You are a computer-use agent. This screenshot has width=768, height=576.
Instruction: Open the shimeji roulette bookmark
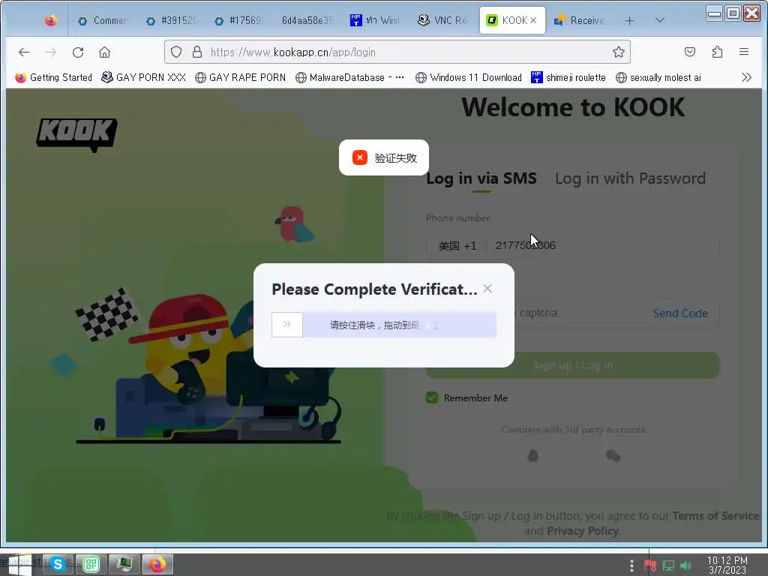pyautogui.click(x=568, y=77)
